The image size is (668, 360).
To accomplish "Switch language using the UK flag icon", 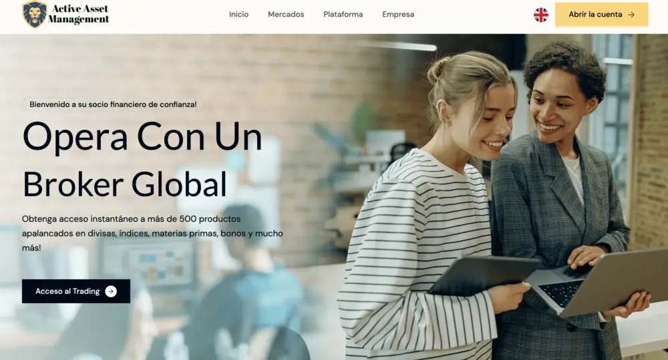I will pos(541,15).
